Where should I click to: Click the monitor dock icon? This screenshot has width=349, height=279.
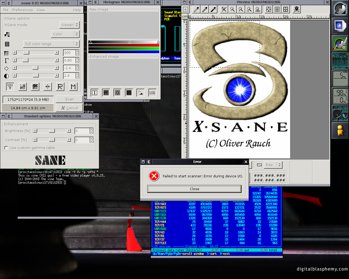[340, 25]
